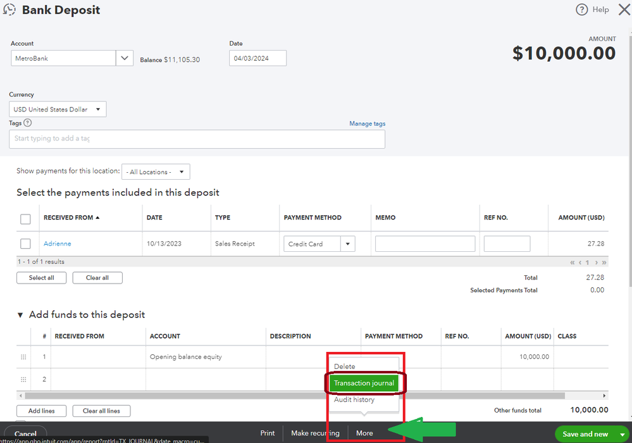Go to next page of payment results
Image resolution: width=632 pixels, height=443 pixels.
point(596,263)
